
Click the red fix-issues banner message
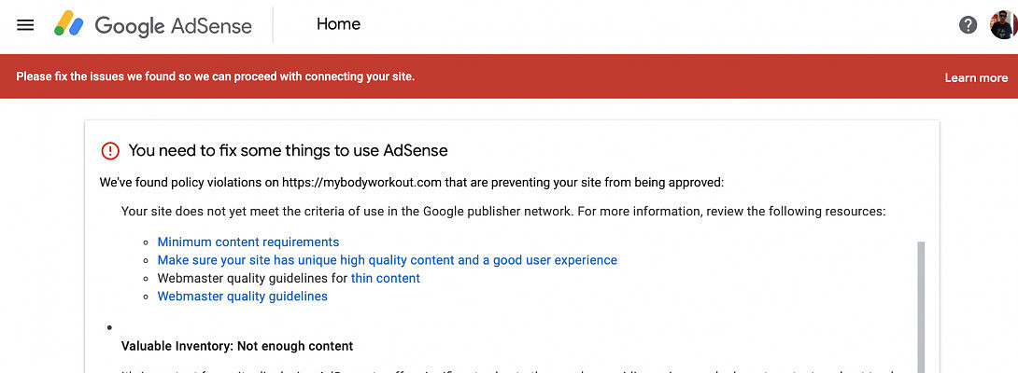[216, 76]
